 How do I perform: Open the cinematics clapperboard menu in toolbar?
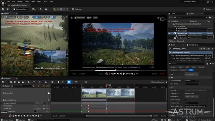[x=46, y=9]
